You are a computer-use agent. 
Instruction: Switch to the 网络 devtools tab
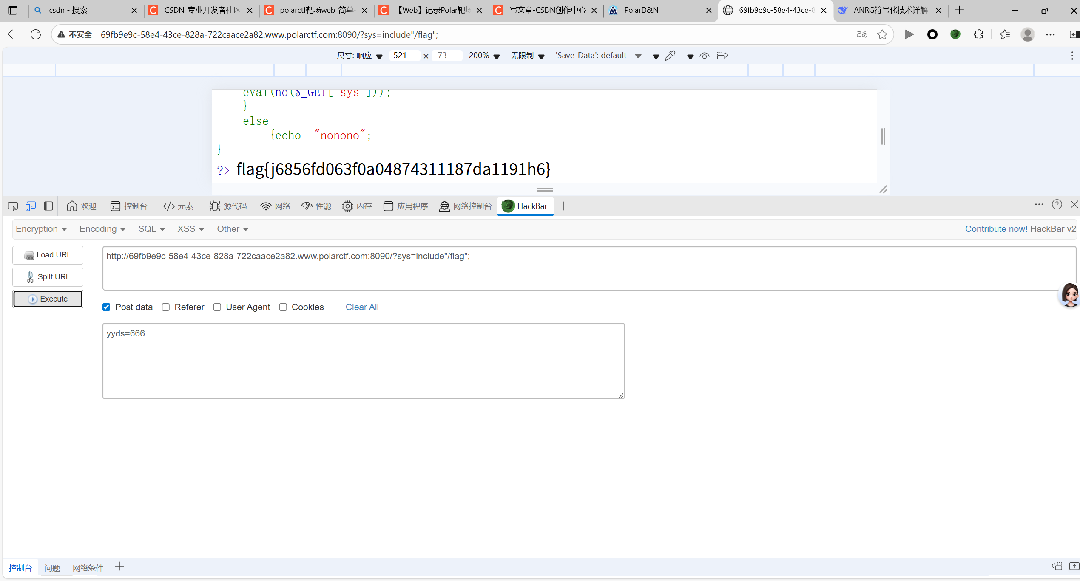(276, 206)
